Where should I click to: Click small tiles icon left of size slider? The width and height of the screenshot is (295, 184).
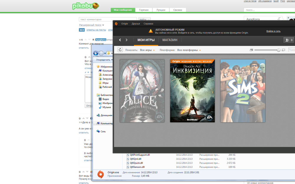pyautogui.click(x=251, y=50)
